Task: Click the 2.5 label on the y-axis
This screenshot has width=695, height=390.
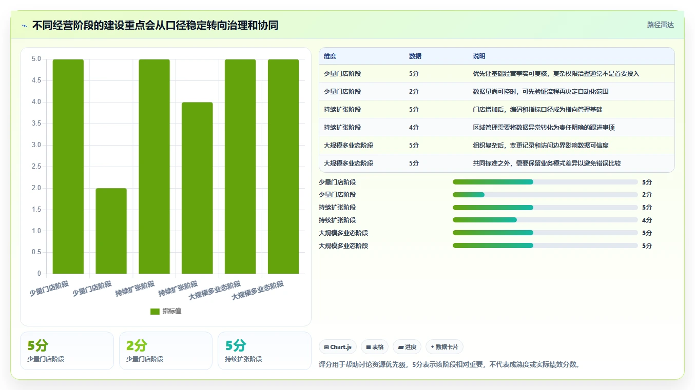Action: (x=36, y=166)
